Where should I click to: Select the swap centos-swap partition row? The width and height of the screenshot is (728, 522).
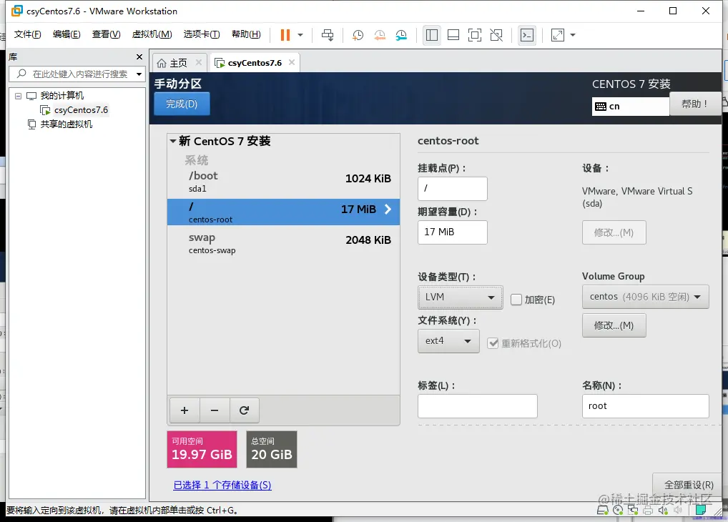283,243
